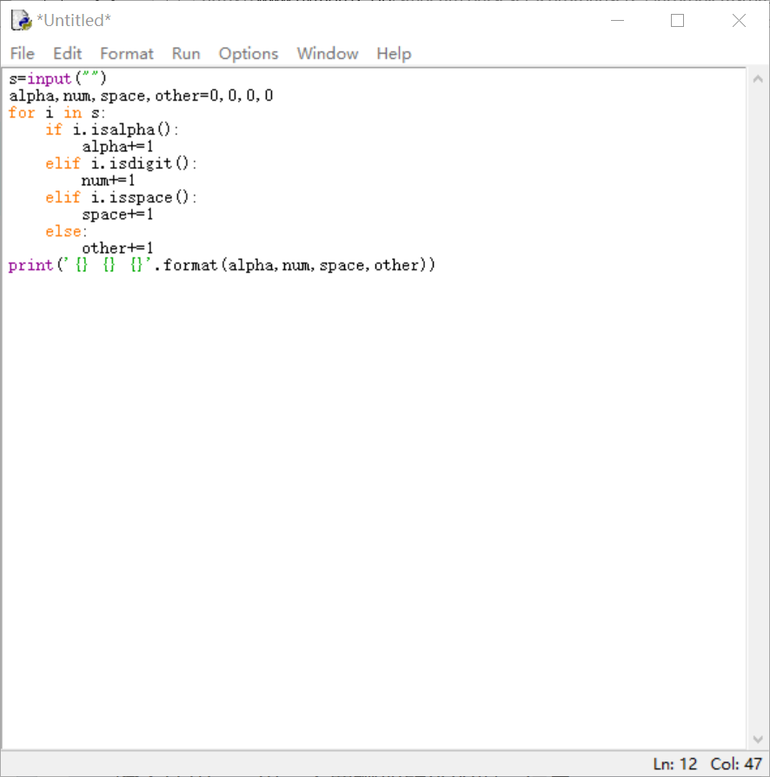Screen dimensions: 770x777
Task: Minimize the Untitled editor window
Action: pyautogui.click(x=617, y=20)
